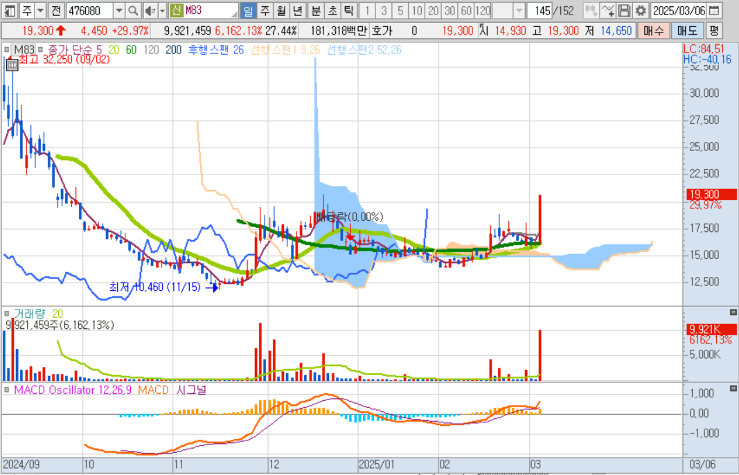Click the stock code field 476080
Viewport: 739px width, 475px height.
pos(89,10)
